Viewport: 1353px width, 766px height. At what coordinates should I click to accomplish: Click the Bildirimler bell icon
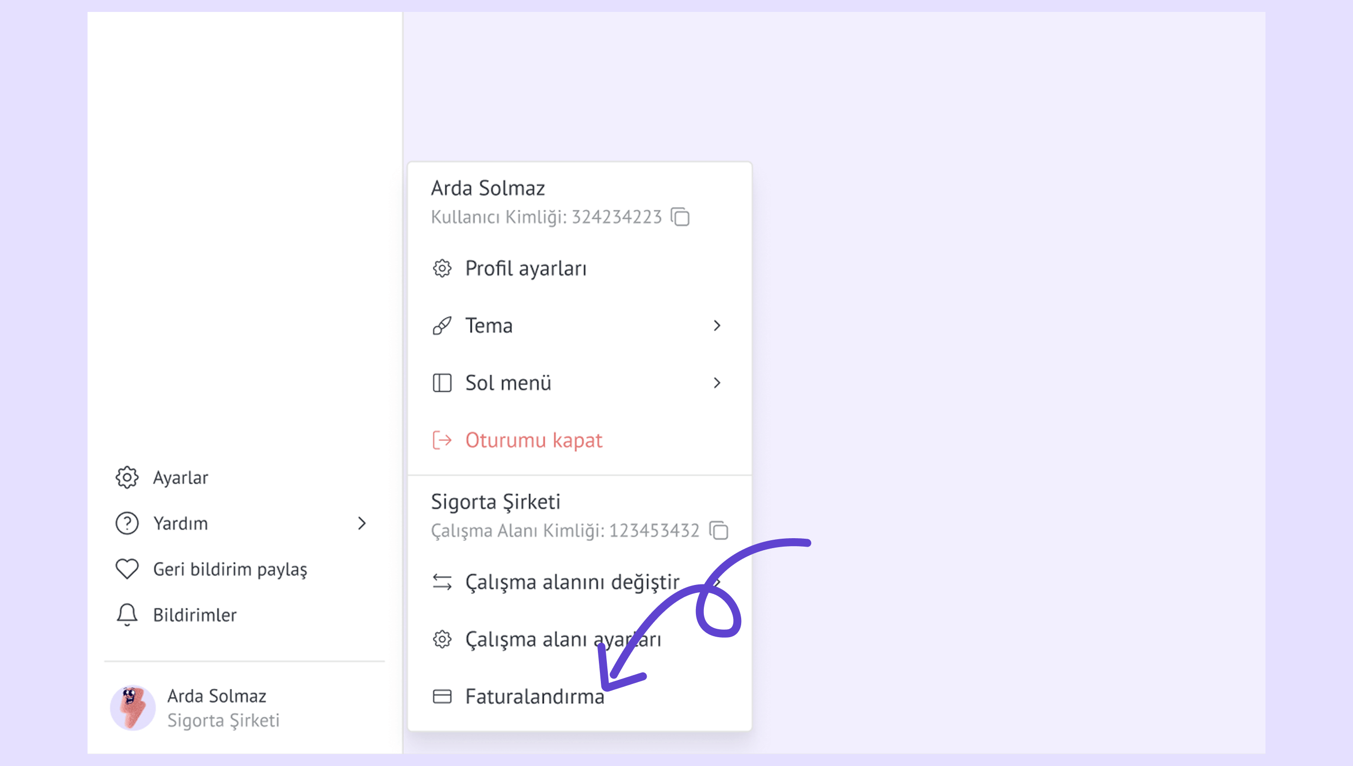click(x=127, y=614)
